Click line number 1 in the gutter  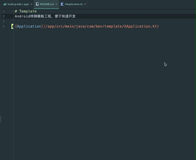(4, 11)
